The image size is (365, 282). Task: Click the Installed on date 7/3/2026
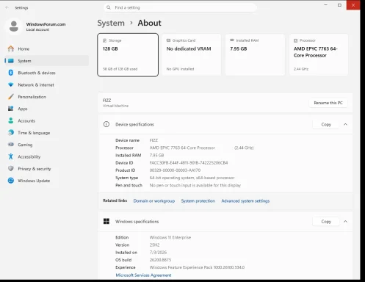[x=158, y=252]
